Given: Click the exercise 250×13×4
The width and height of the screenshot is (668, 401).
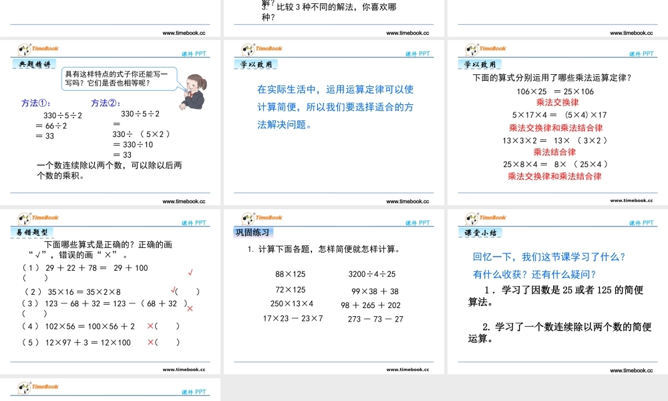Looking at the screenshot, I should point(292,304).
